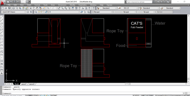Click the Plot Preview icon

pos(17,8)
